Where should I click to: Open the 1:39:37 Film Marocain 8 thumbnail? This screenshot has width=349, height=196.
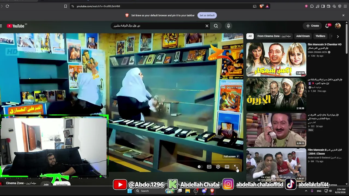[276, 165]
